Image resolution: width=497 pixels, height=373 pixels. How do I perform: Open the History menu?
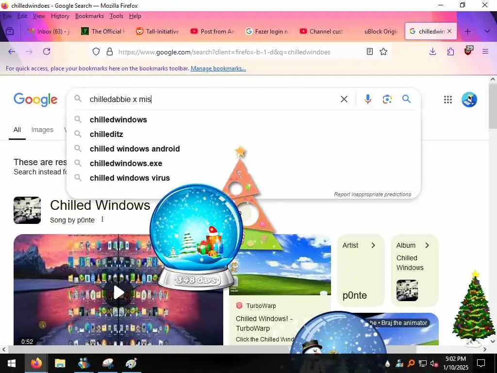tap(60, 16)
